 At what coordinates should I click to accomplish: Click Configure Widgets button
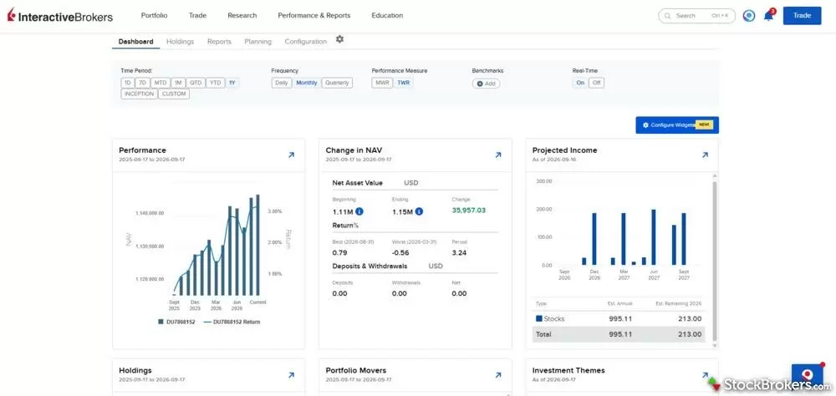[x=677, y=124]
